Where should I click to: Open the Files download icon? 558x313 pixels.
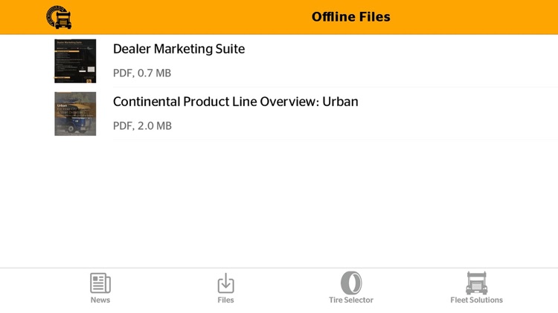click(x=225, y=283)
